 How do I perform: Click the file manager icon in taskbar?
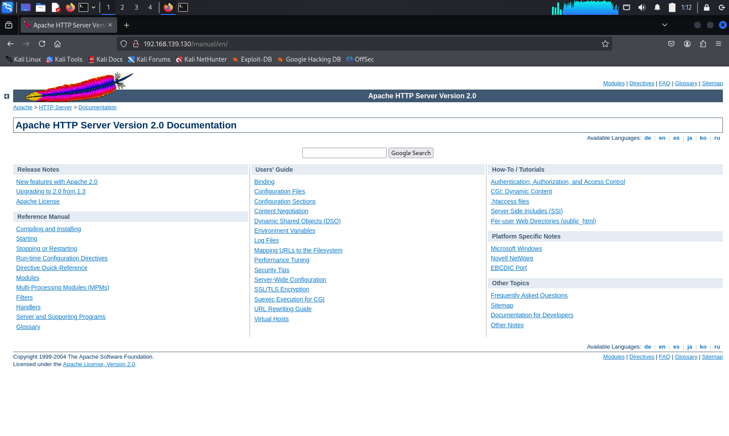41,7
